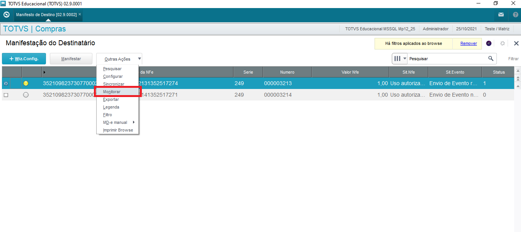The width and height of the screenshot is (521, 232).
Task: Click Uso autoriza... cell on row 000003213
Action: [x=409, y=83]
